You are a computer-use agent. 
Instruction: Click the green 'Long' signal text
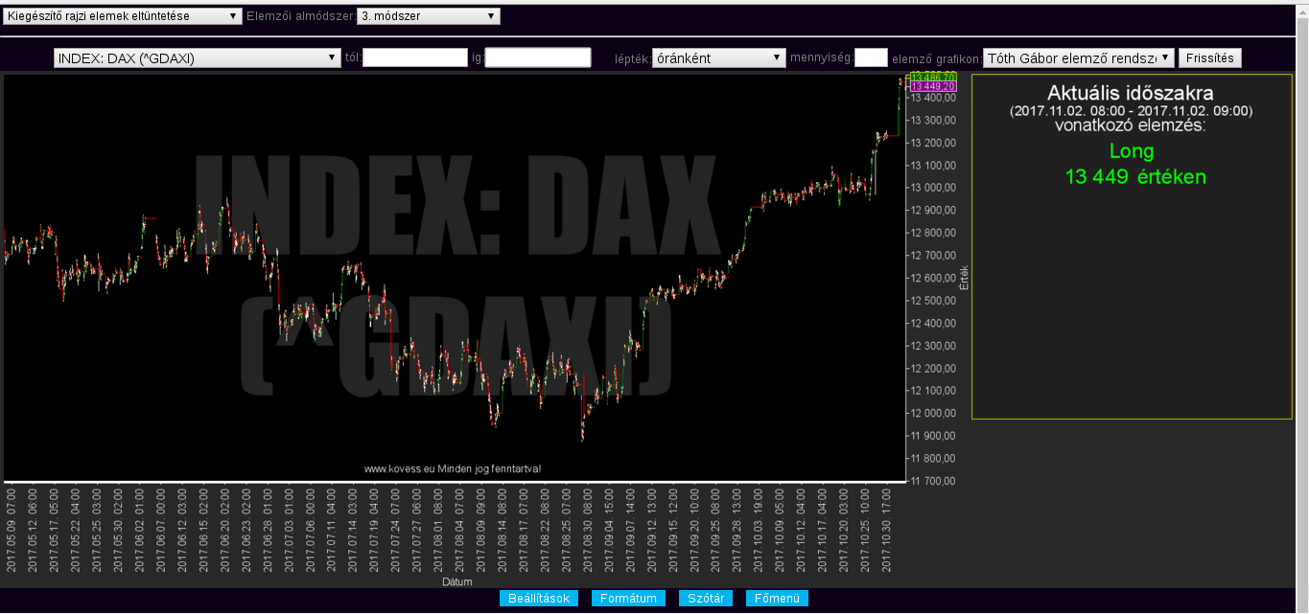click(1132, 151)
